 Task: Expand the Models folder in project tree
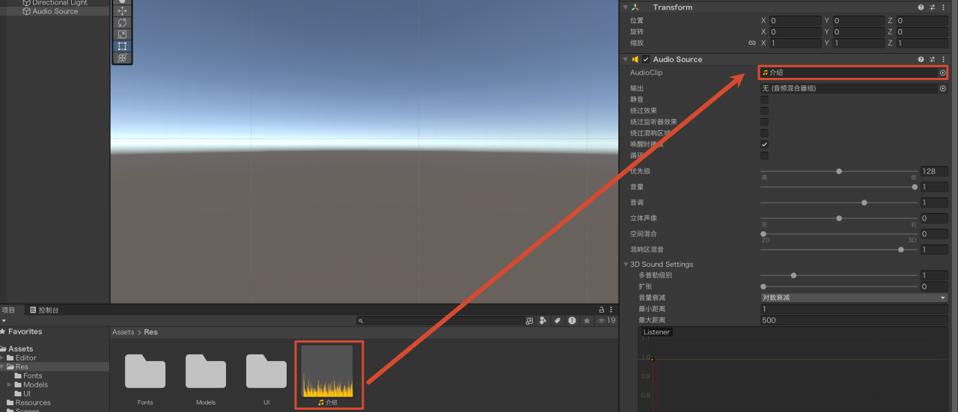click(9, 385)
